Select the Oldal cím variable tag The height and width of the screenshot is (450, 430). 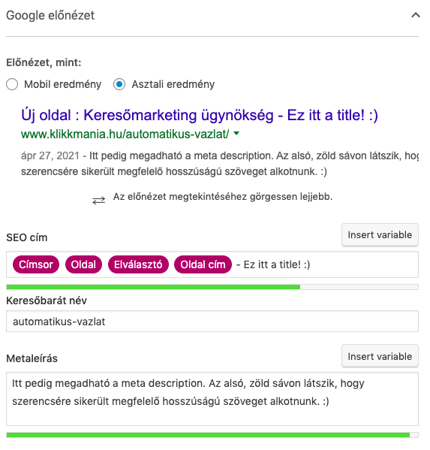point(203,264)
